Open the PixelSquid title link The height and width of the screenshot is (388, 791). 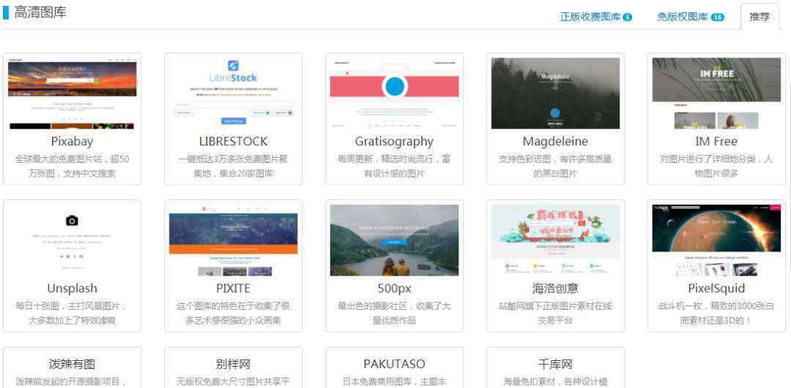716,289
